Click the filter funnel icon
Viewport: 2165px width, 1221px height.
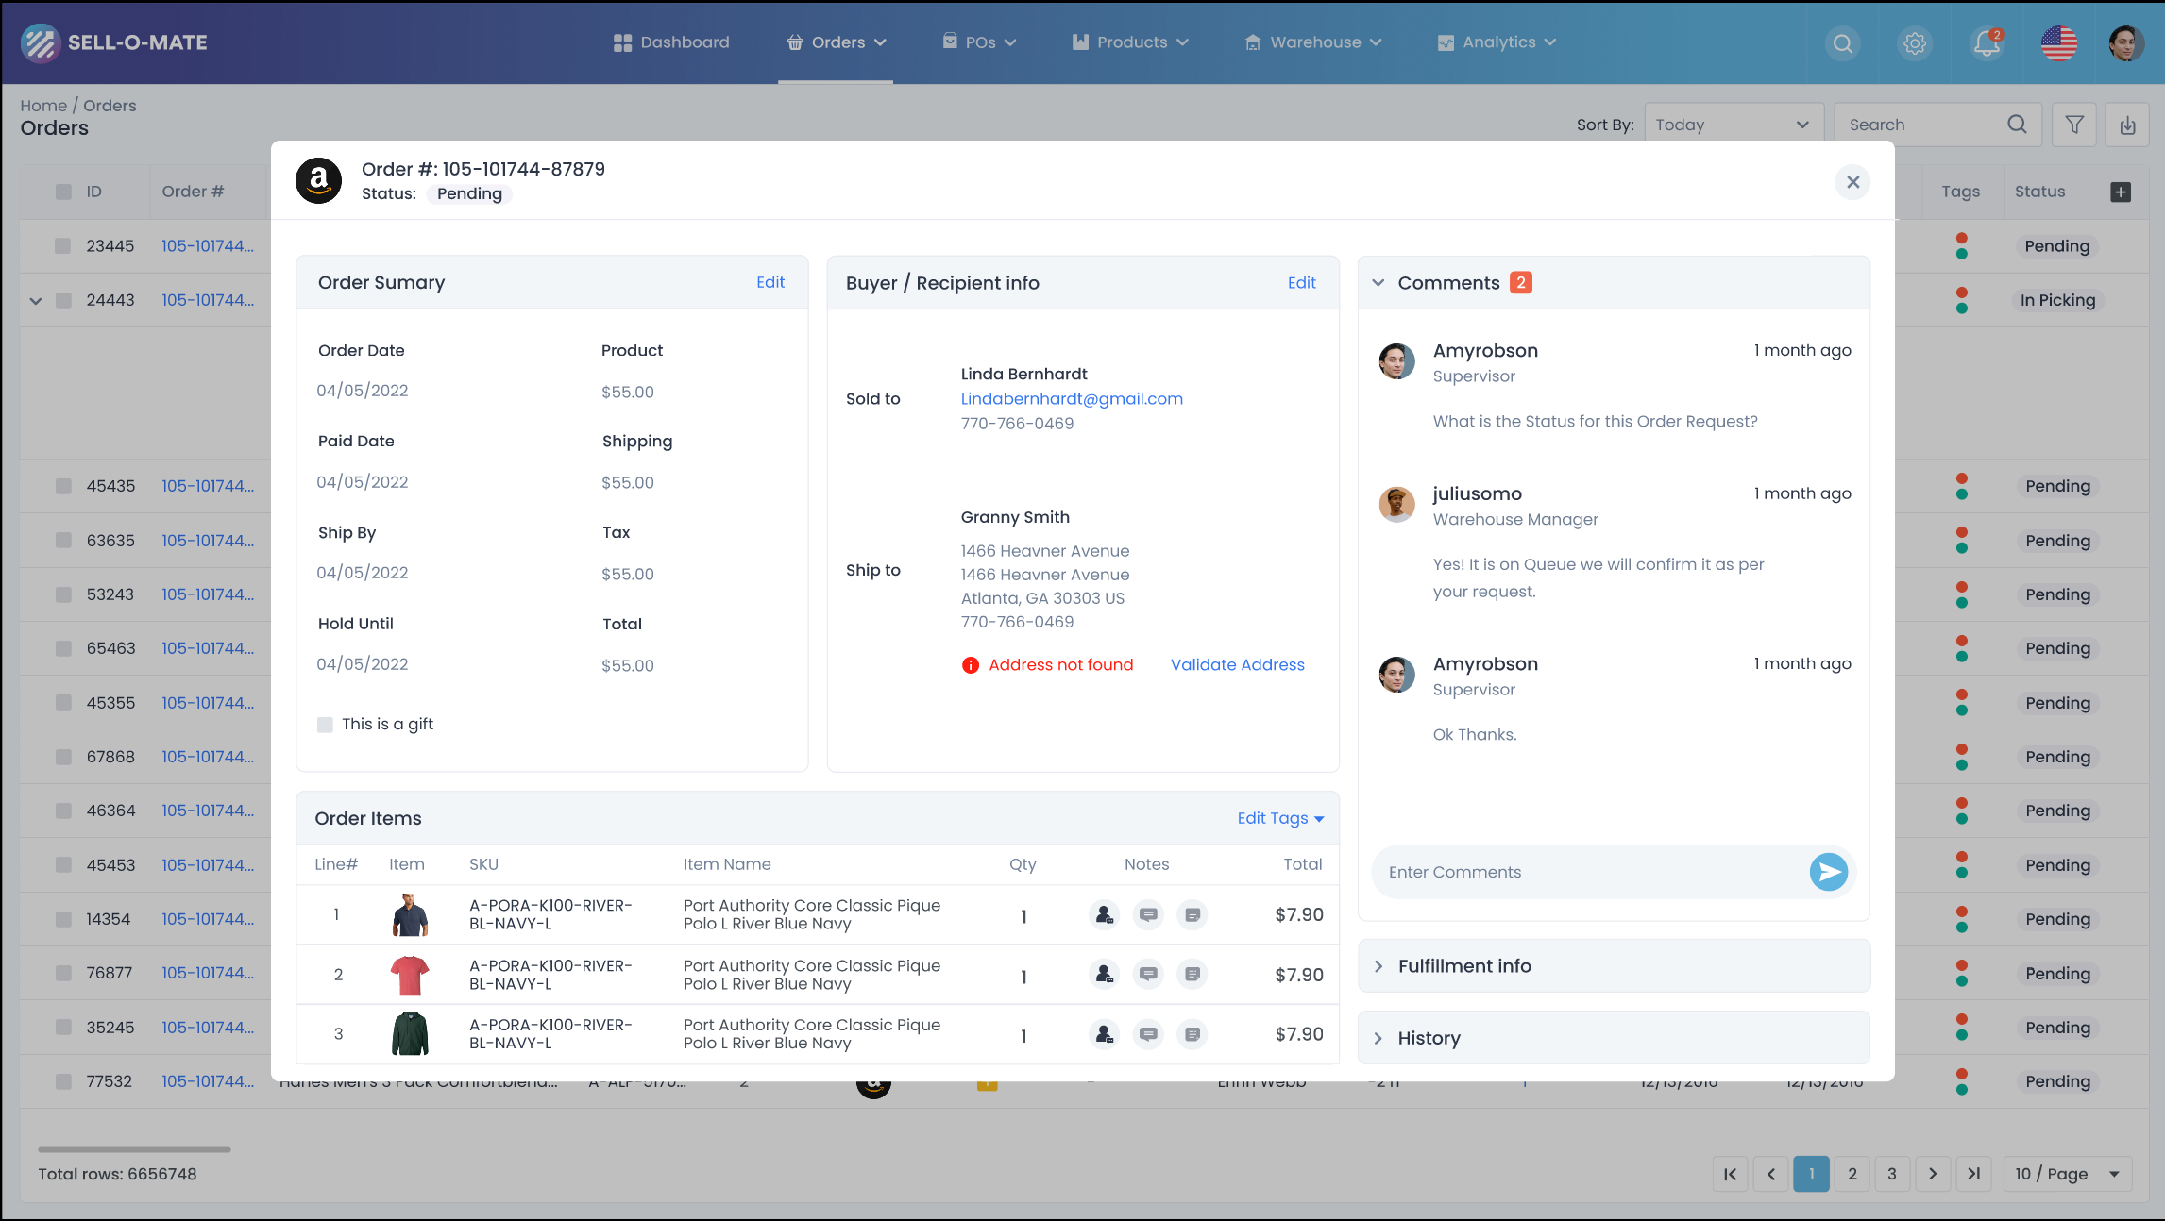(2074, 125)
